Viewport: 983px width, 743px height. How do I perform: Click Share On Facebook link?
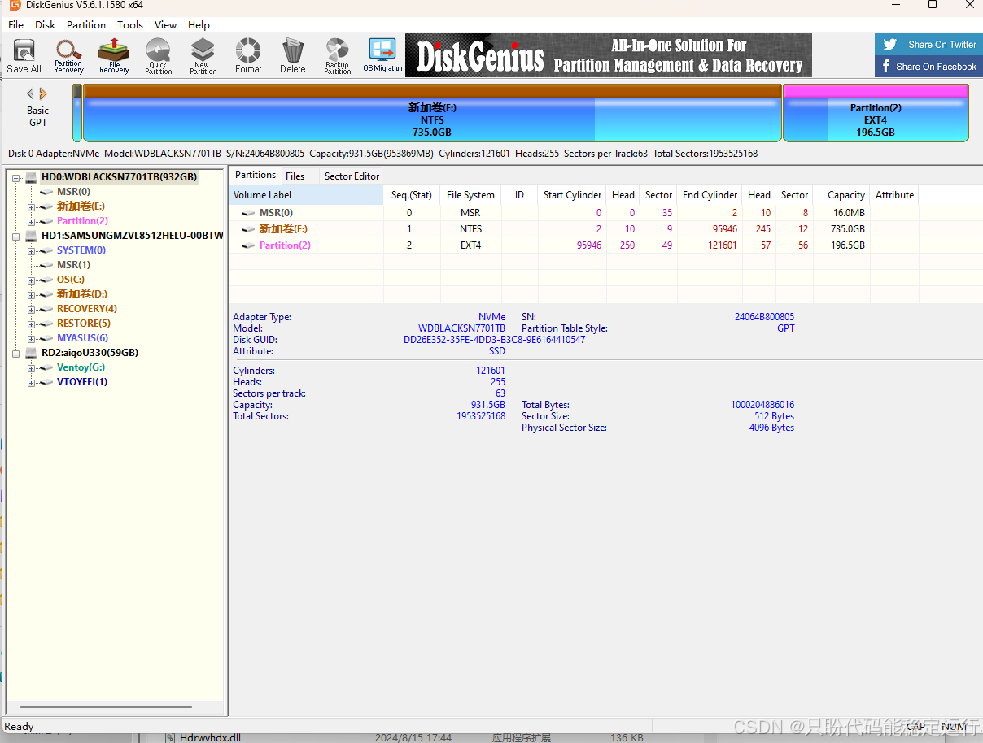click(x=928, y=67)
